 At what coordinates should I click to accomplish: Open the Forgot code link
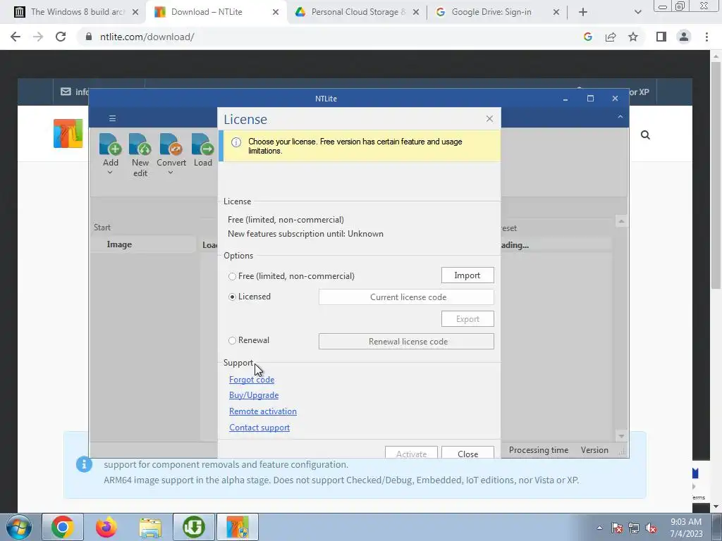252,380
